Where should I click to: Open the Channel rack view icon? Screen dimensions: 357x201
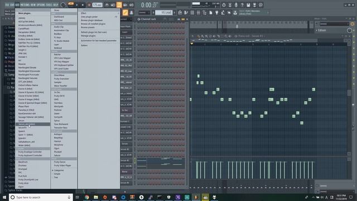pyautogui.click(x=192, y=12)
